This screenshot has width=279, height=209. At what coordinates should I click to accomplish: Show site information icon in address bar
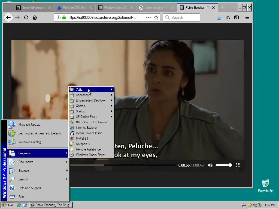[58, 17]
